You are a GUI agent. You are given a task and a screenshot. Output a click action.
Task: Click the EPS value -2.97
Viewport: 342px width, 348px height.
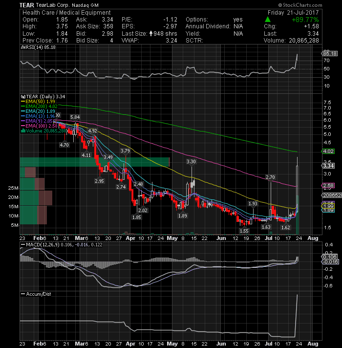coord(170,26)
